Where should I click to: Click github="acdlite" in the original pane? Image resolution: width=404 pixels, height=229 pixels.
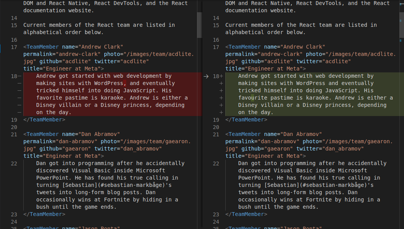point(65,61)
